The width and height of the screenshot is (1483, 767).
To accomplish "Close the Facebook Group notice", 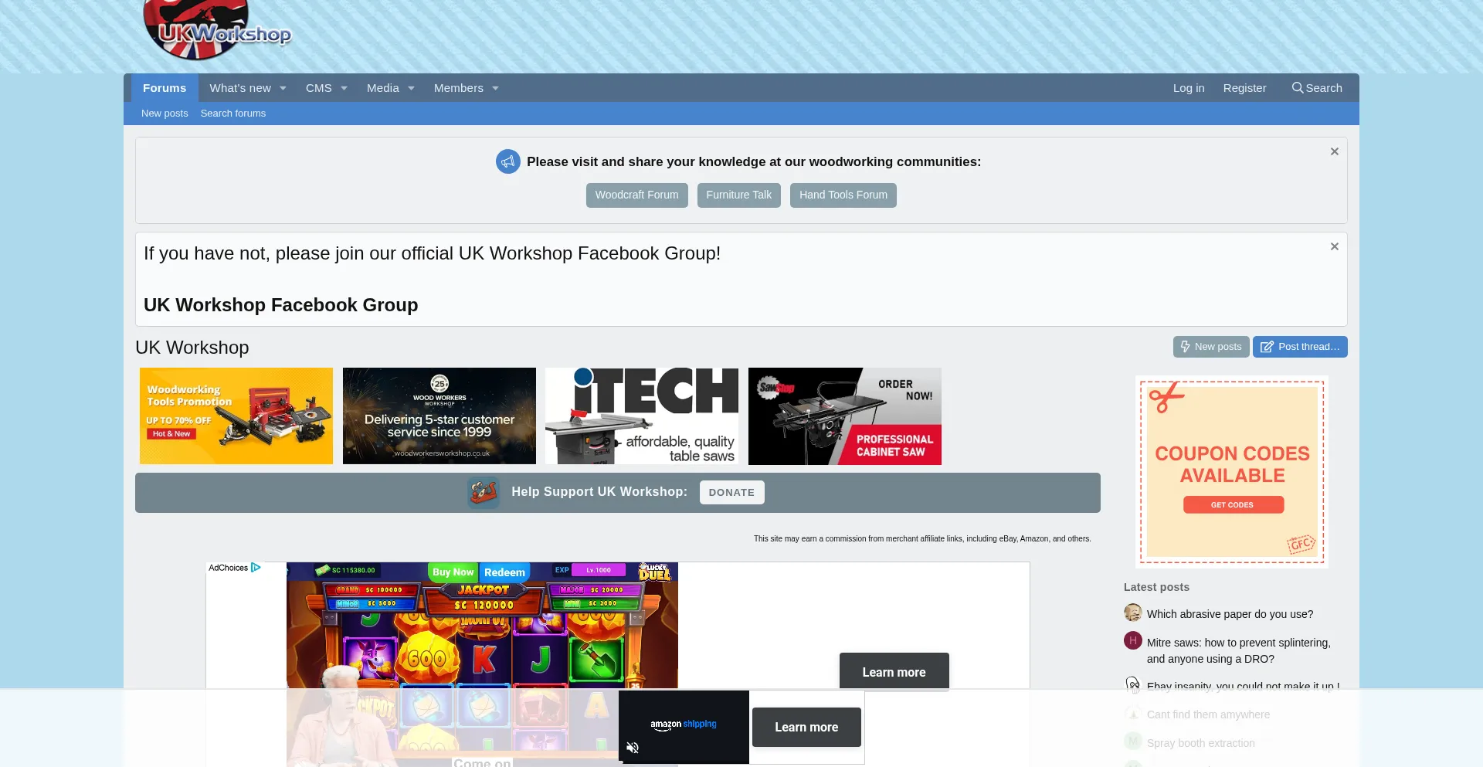I will tap(1334, 246).
